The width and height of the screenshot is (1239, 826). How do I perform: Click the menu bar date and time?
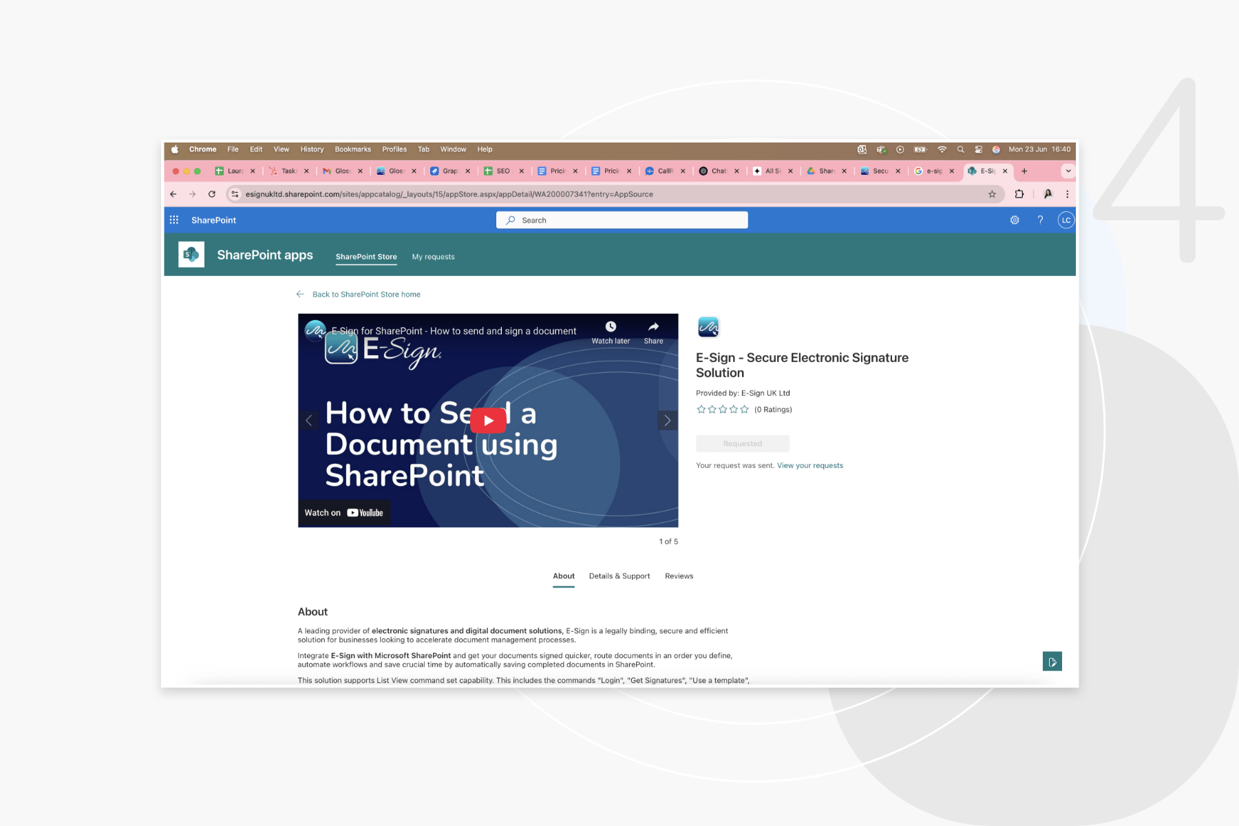tap(1039, 149)
